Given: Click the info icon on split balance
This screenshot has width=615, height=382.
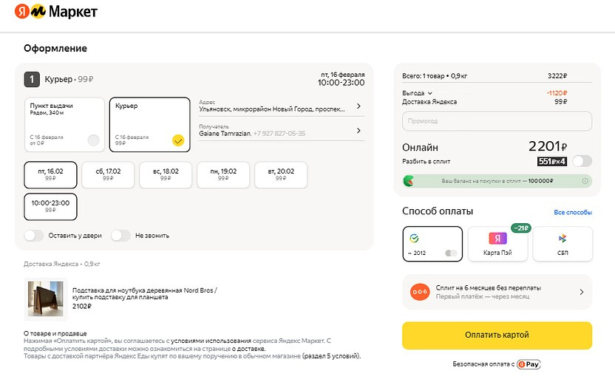Looking at the screenshot, I should 585,180.
